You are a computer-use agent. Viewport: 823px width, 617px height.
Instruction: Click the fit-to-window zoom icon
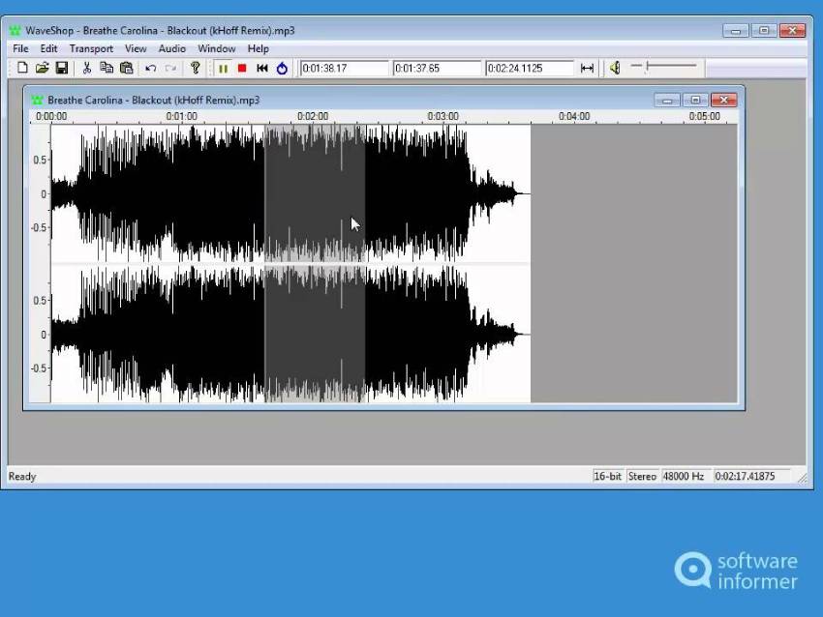click(587, 68)
